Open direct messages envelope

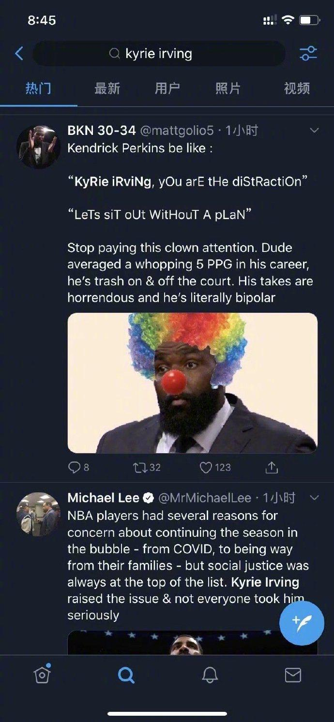coord(293,675)
